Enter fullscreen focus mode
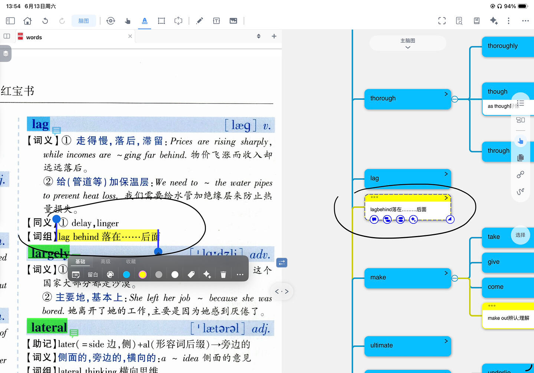 pos(442,21)
